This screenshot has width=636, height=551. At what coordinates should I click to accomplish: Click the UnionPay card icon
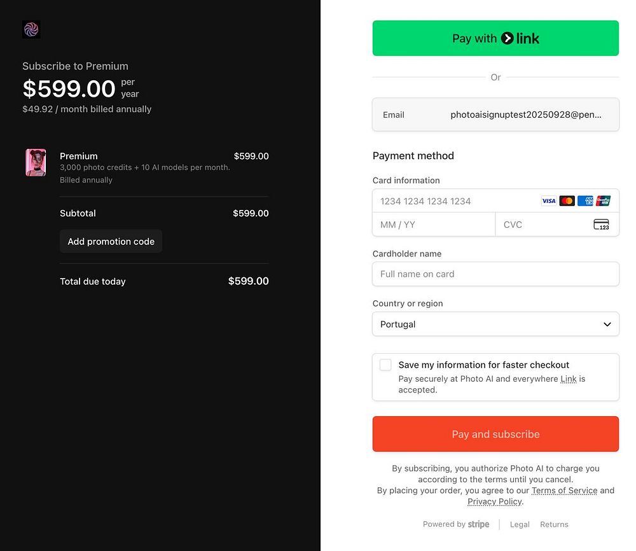tap(603, 201)
